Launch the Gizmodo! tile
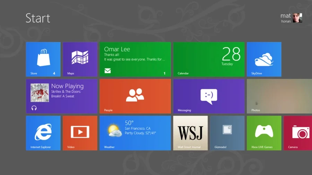312x175 pixels. pyautogui.click(x=227, y=133)
